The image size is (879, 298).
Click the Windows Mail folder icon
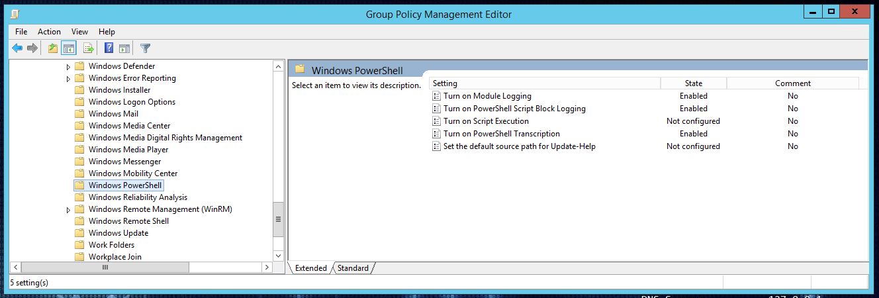pos(79,114)
